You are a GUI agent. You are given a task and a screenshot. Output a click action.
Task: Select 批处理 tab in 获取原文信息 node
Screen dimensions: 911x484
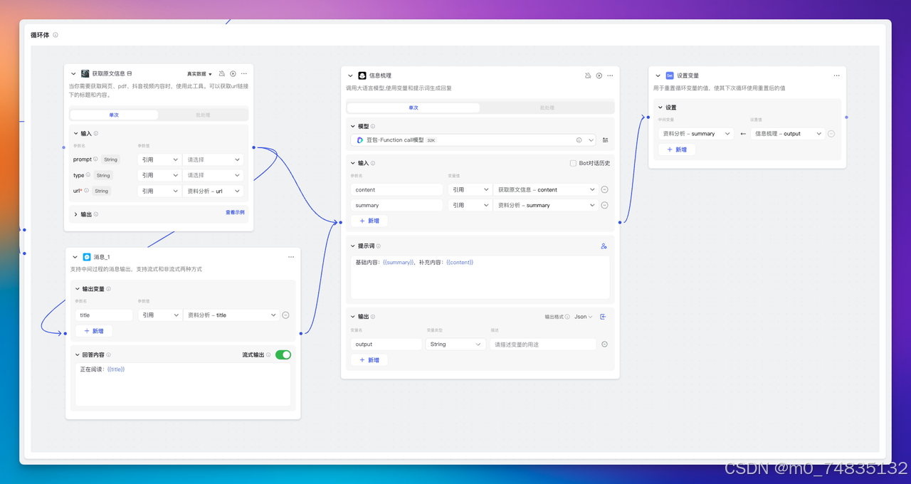point(203,115)
